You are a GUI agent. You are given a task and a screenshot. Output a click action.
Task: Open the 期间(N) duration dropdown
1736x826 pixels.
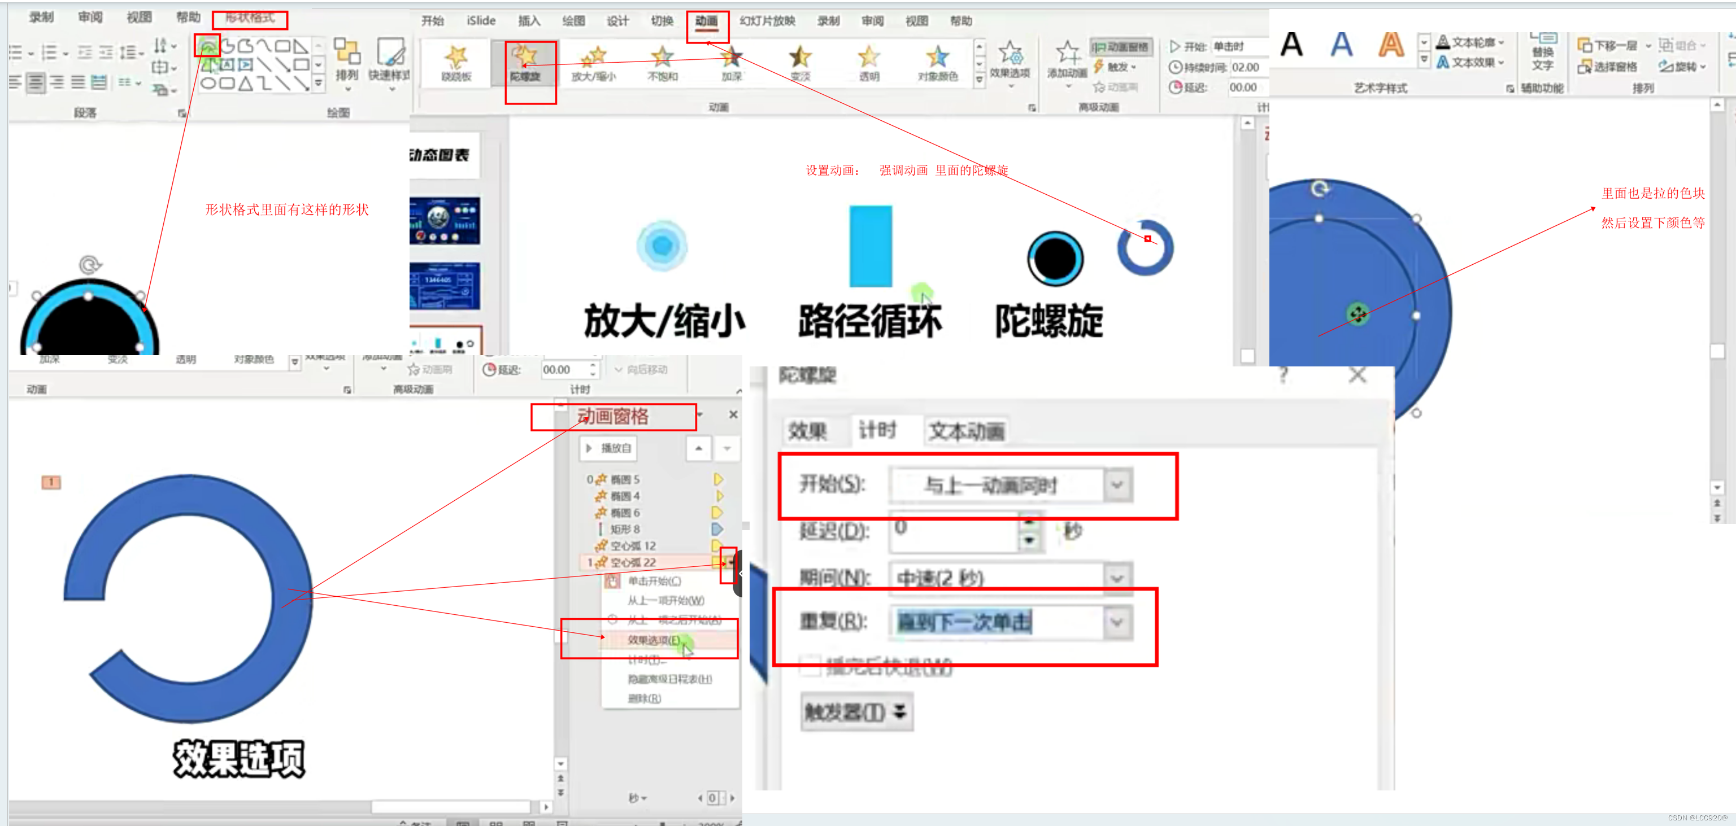coord(1117,578)
